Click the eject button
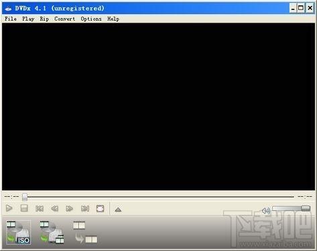 point(118,210)
